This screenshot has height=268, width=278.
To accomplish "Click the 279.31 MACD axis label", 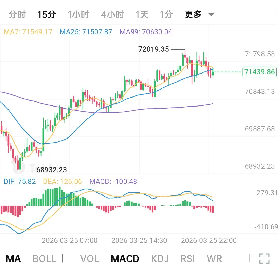I will tap(267, 193).
